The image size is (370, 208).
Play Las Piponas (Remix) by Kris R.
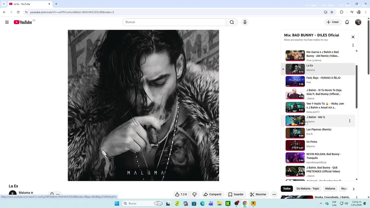pos(318,133)
